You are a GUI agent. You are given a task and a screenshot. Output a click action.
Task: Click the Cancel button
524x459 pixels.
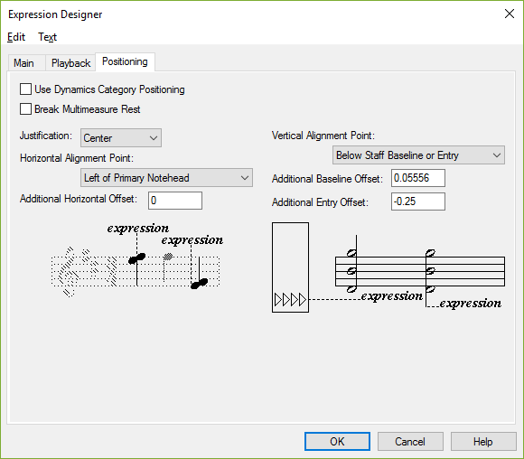point(410,441)
